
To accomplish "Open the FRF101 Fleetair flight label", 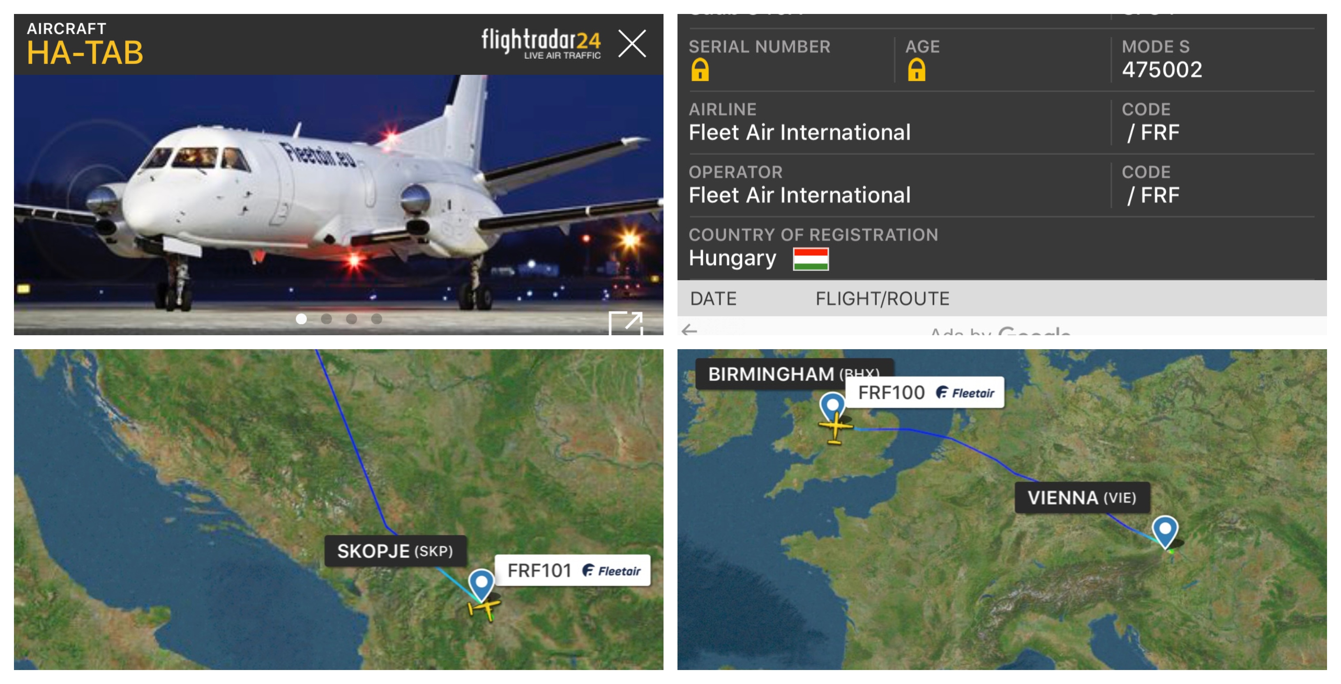I will click(572, 571).
